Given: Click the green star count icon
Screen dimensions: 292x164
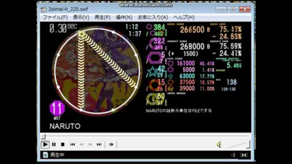Looking at the screenshot, I should [x=152, y=71].
